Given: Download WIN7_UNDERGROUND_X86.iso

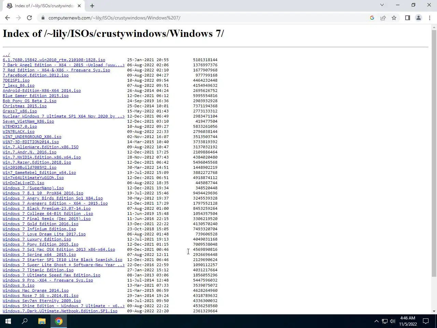Looking at the screenshot, I should pyautogui.click(x=32, y=137).
